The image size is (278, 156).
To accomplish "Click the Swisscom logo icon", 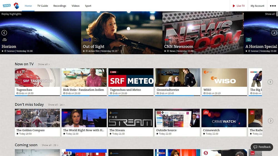I will (16, 6).
